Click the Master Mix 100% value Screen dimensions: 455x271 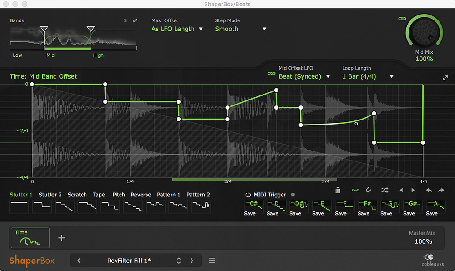click(x=423, y=241)
